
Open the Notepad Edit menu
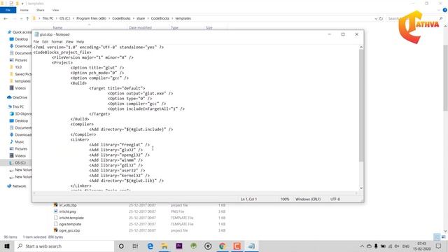(45, 42)
